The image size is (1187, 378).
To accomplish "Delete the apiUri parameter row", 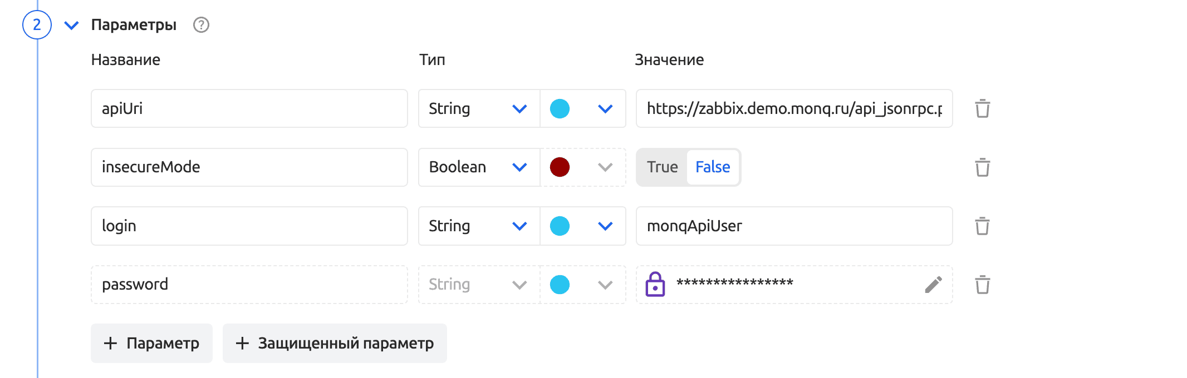I will (982, 108).
